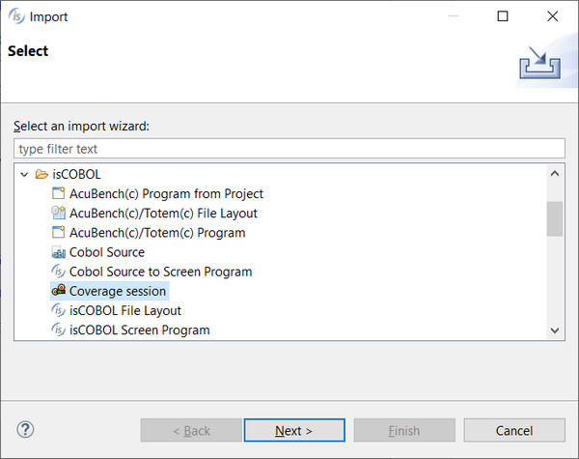Click the AcuBench(c)/Totem(c) Program icon
The height and width of the screenshot is (459, 579).
tap(58, 233)
